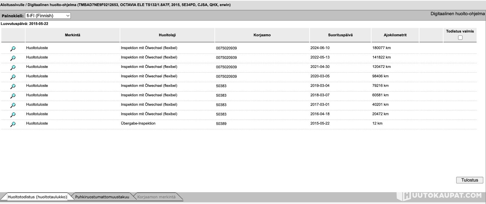Viewport: 486px width, 204px height.
Task: Tick the Todistus valmis checkbox
Action: [x=460, y=38]
